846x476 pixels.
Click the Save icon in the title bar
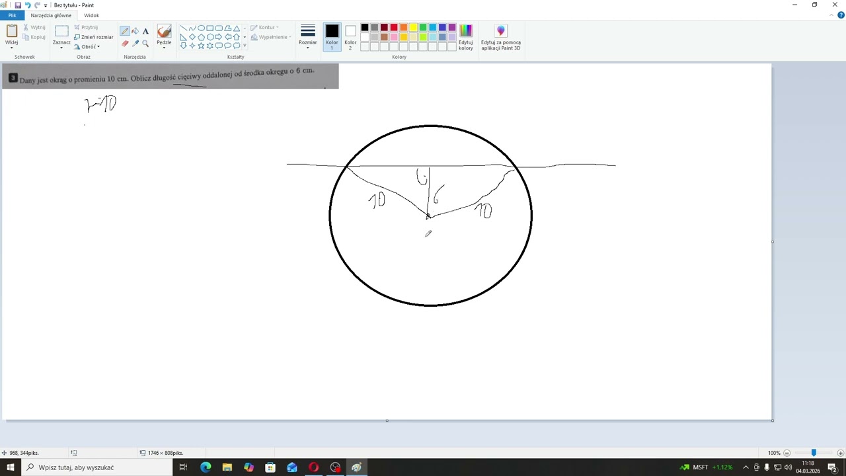[18, 5]
